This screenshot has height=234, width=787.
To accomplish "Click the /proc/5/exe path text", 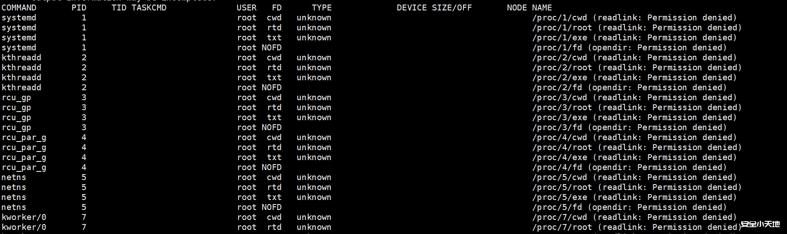I will pos(559,197).
